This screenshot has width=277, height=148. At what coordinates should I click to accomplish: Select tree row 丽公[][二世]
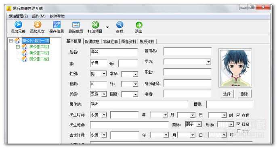click(39, 59)
